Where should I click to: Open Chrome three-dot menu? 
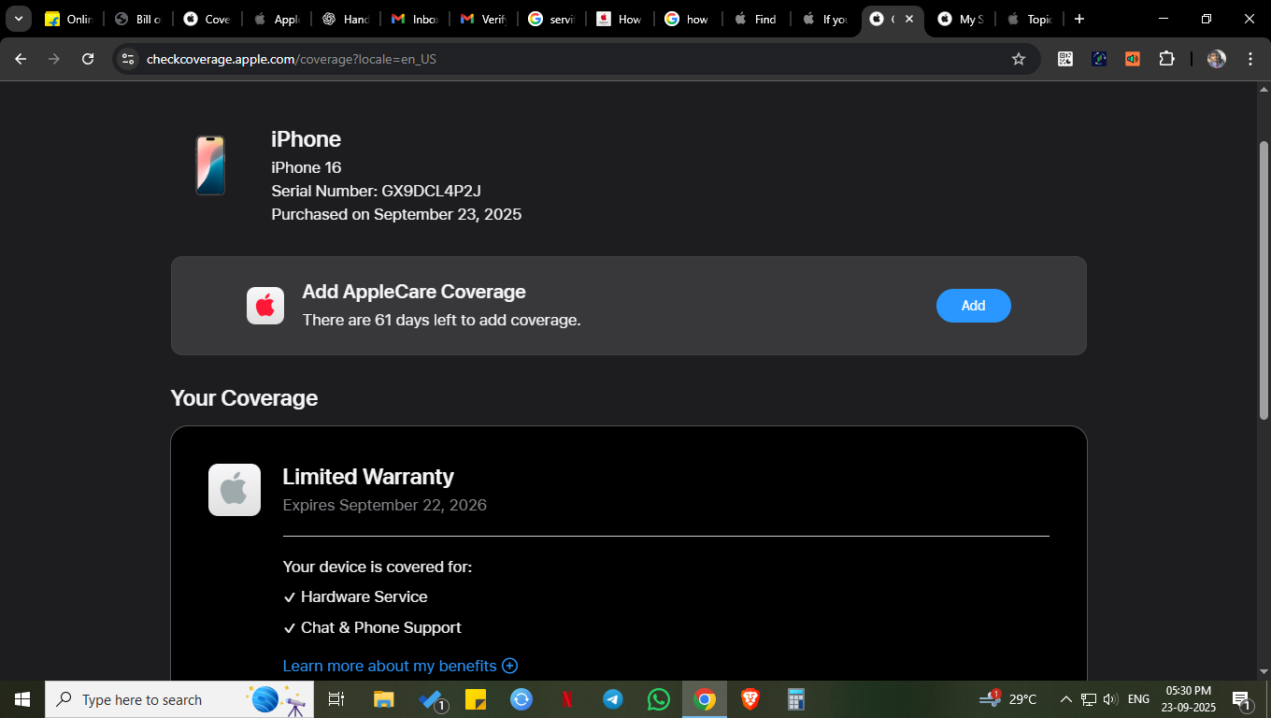coord(1250,59)
